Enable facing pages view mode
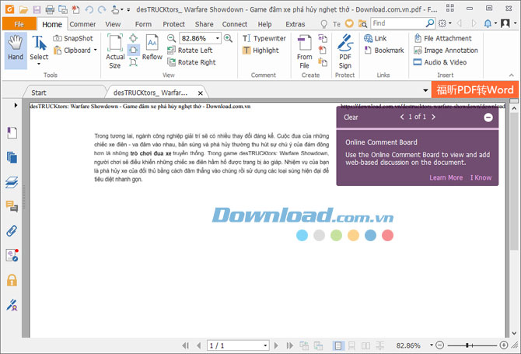Image resolution: width=521 pixels, height=354 pixels. coord(365,345)
